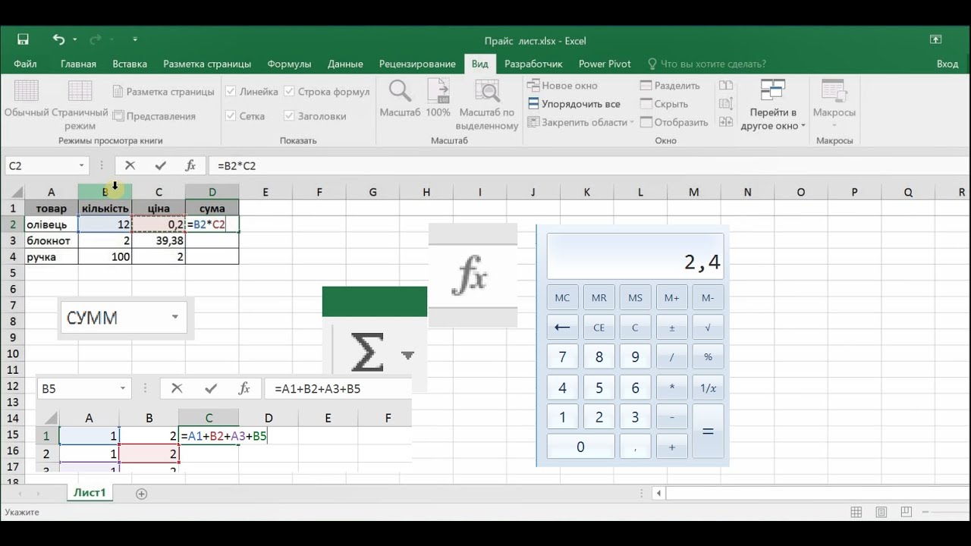Viewport: 971px width, 546px height.
Task: Confirm formula with the check mark button
Action: coord(160,165)
